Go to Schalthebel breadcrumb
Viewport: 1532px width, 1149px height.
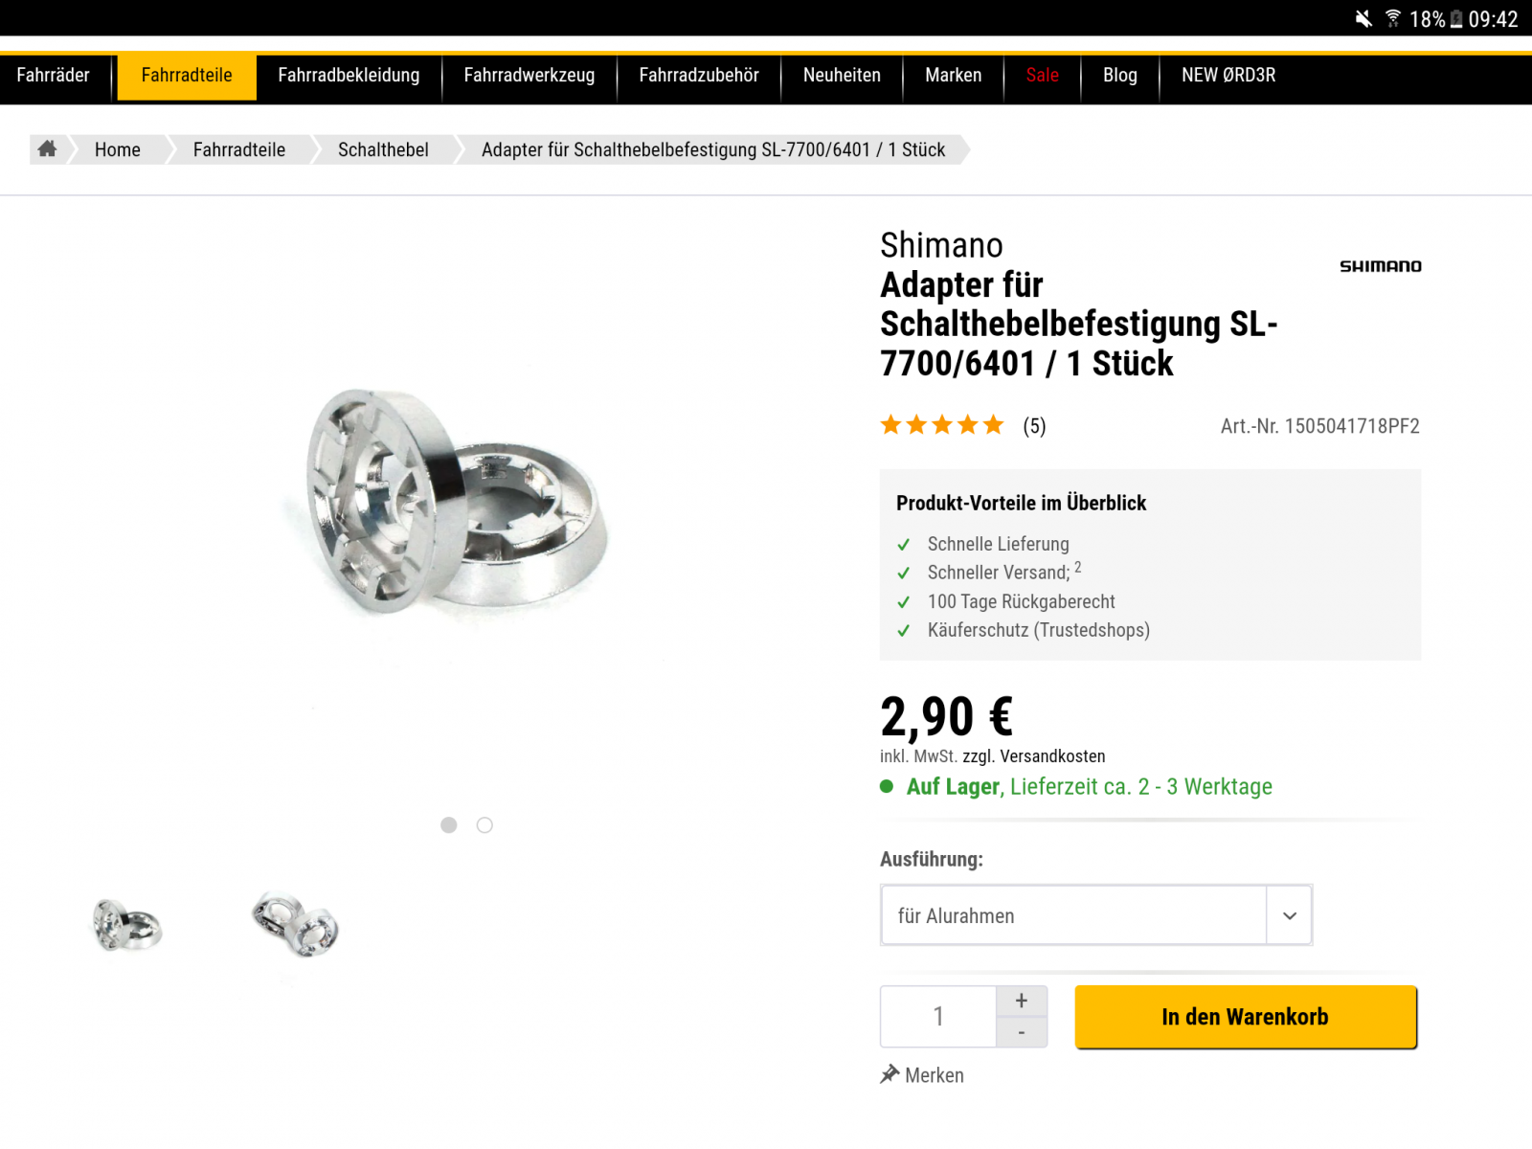383,149
